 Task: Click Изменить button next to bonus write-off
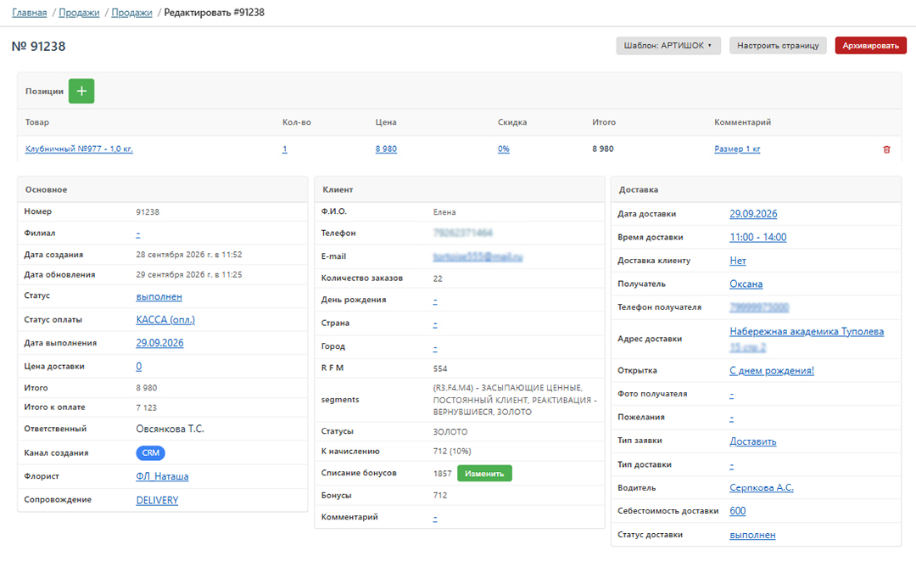point(484,474)
